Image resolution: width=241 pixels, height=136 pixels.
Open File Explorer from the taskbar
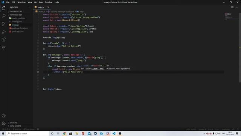point(77,133)
